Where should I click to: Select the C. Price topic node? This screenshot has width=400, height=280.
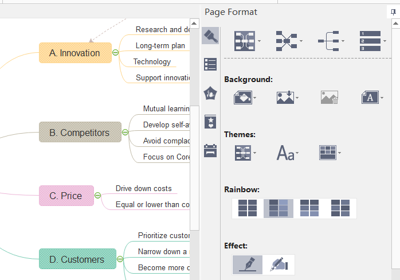click(x=66, y=196)
